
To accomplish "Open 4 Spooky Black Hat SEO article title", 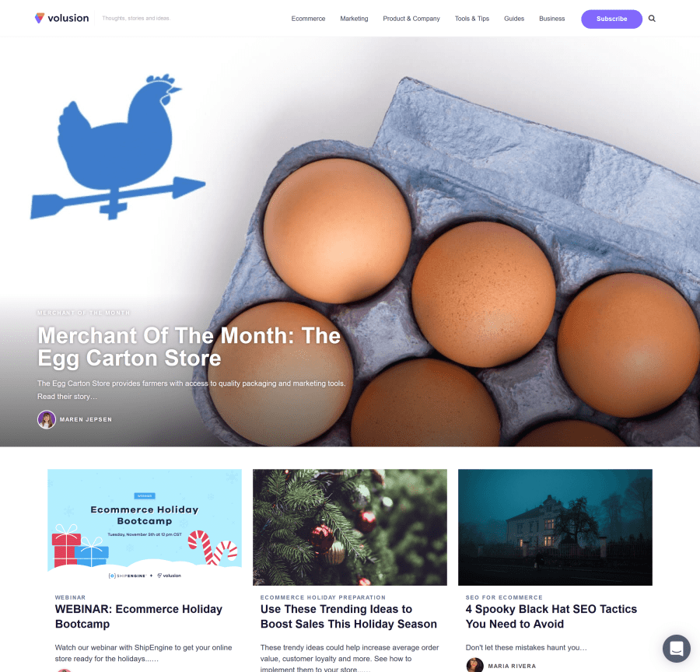I will coord(551,616).
